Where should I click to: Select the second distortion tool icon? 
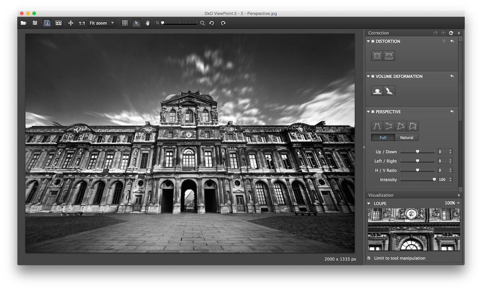pos(389,56)
